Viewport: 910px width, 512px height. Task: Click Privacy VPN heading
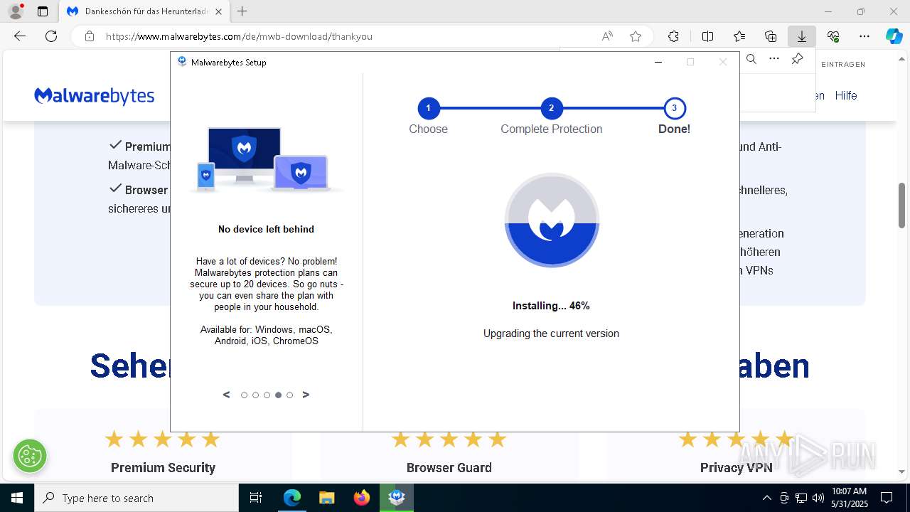point(736,467)
